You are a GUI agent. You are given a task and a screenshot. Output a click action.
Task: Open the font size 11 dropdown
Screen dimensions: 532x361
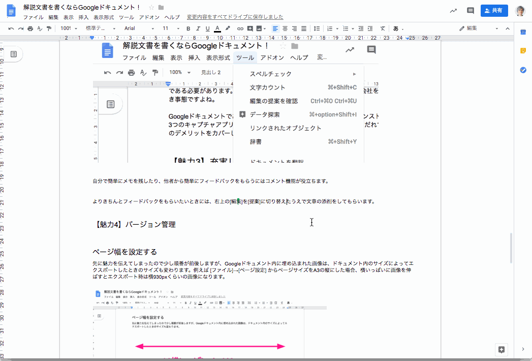[171, 28]
